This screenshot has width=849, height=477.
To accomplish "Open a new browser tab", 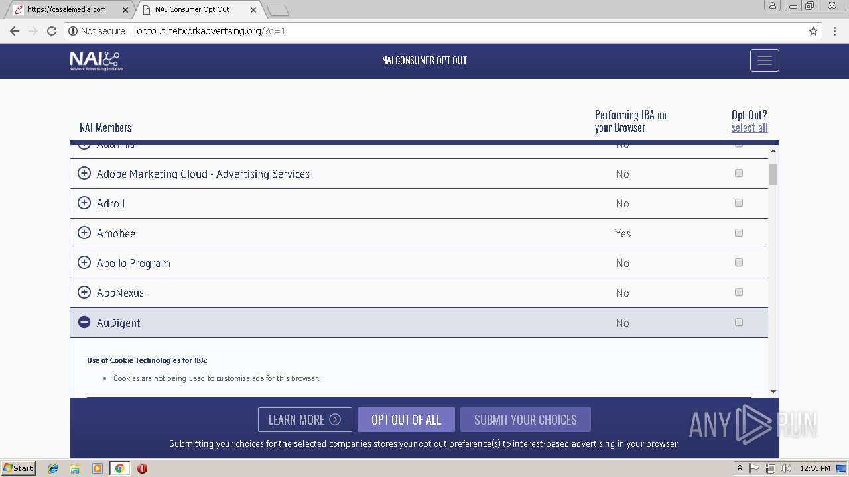I will (277, 10).
